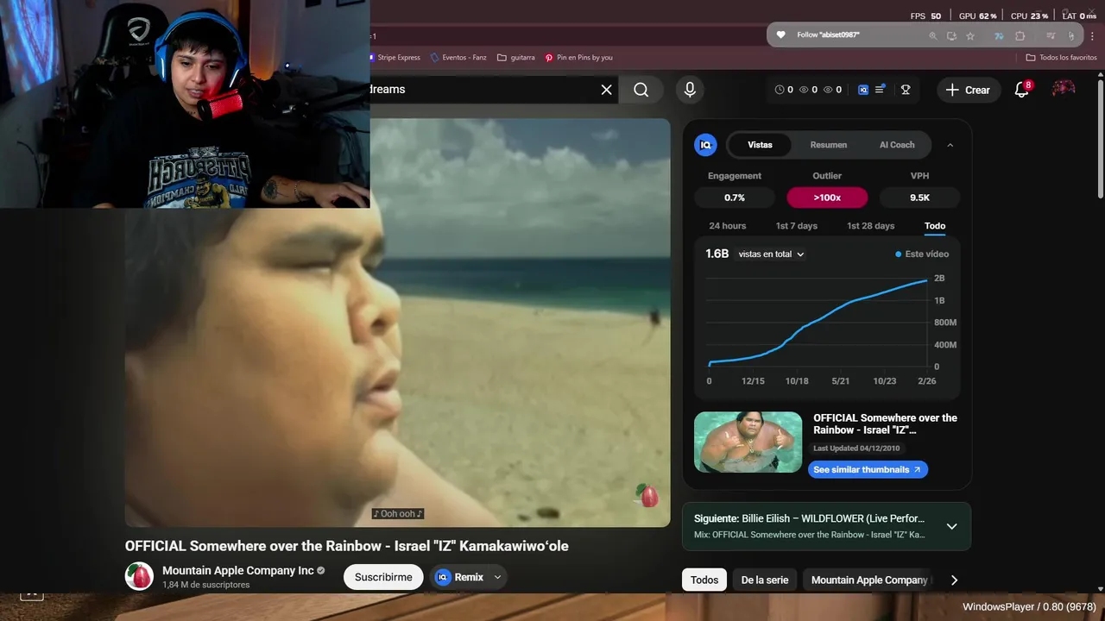Click the Suscribirme button
This screenshot has height=621, width=1105.
(x=383, y=577)
